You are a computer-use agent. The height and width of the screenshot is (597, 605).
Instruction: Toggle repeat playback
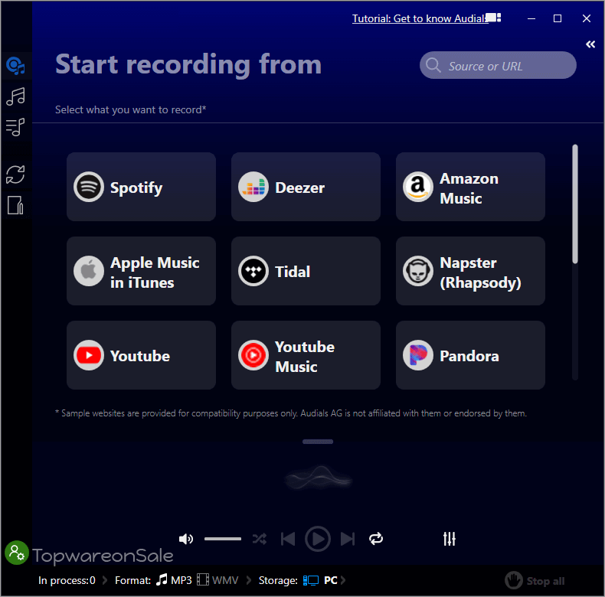pyautogui.click(x=376, y=539)
